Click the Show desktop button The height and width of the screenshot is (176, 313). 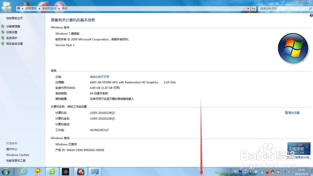coord(312,172)
